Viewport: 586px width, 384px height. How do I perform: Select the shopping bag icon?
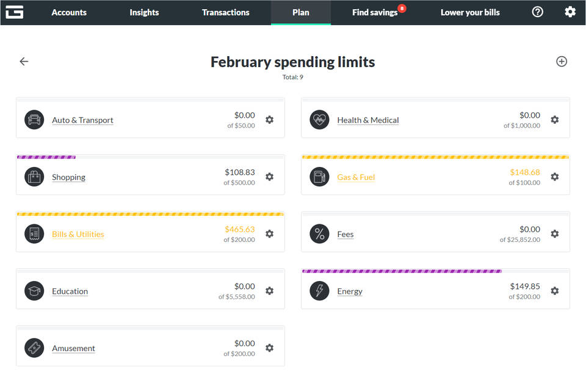tap(34, 177)
